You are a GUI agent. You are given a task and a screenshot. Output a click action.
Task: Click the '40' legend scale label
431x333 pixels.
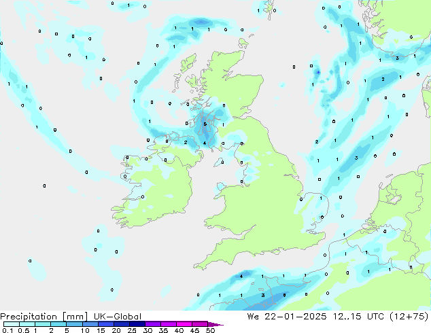179,330
